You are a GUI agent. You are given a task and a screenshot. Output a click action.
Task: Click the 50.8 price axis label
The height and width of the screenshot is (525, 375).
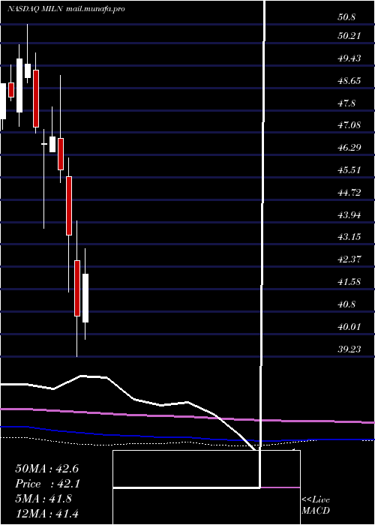346,17
